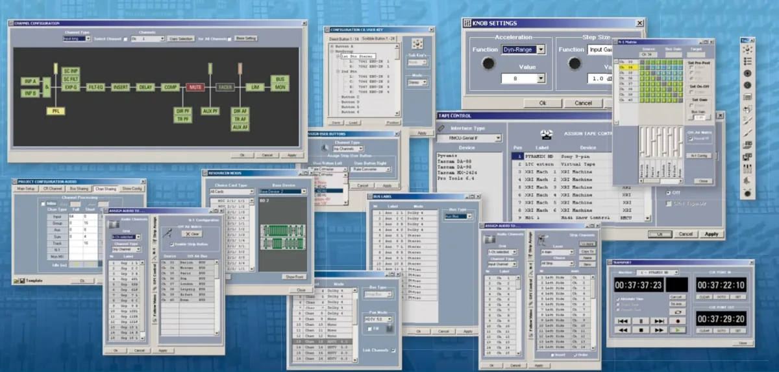
Task: Select the DELAY block in signal chain
Action: 145,87
